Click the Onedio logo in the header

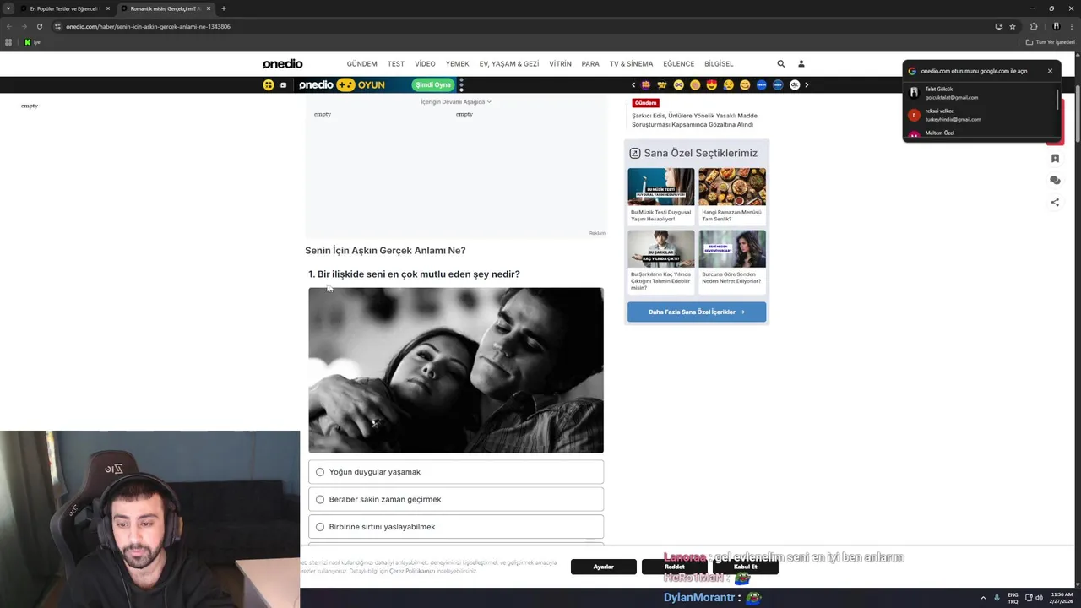(282, 64)
